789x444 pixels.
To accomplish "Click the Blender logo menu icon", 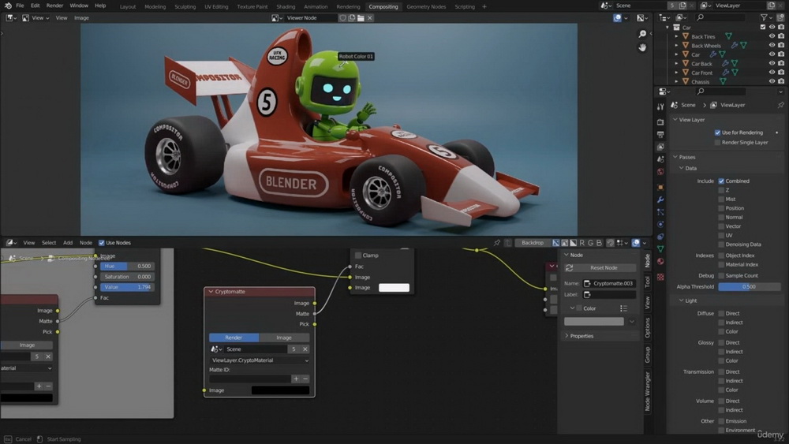I will click(x=8, y=6).
